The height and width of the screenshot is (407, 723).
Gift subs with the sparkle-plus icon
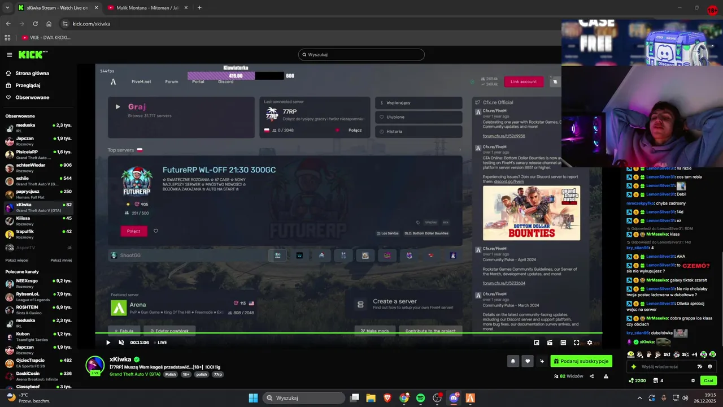tap(542, 361)
